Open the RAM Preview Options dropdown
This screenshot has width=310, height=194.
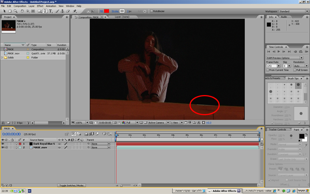(x=285, y=58)
